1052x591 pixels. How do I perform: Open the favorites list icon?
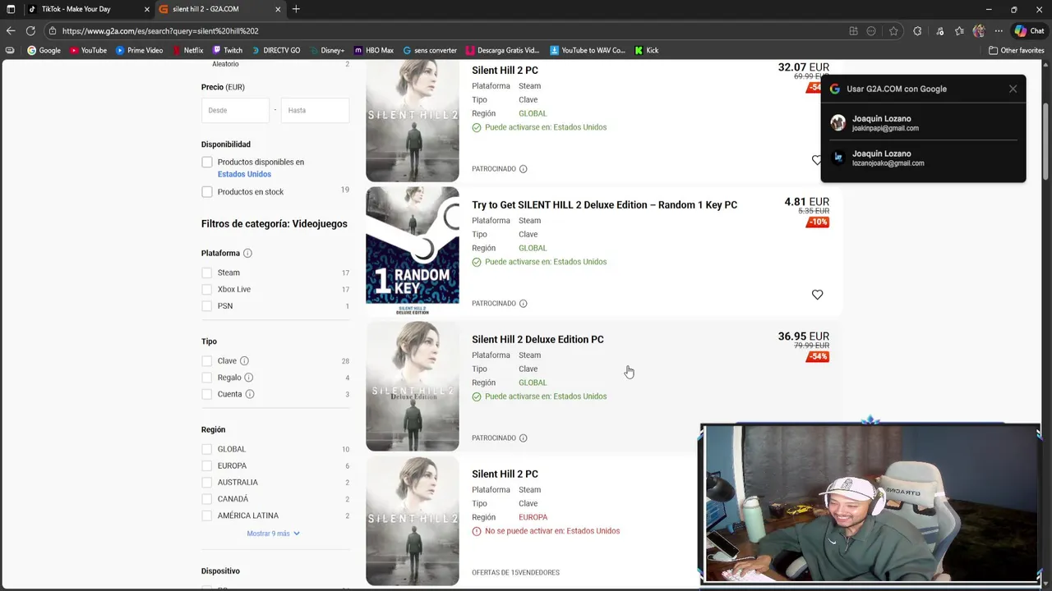959,31
